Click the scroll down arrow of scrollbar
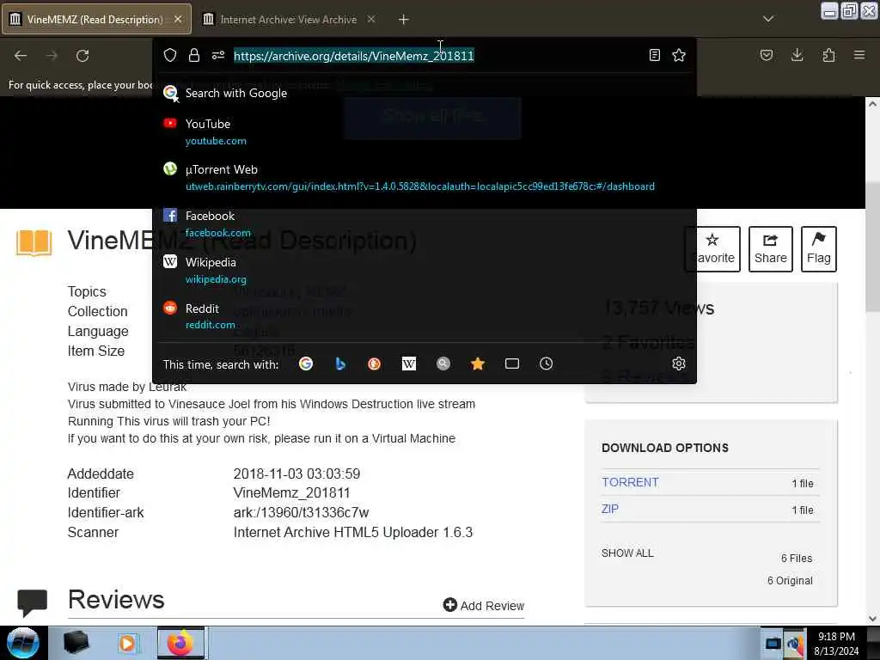The image size is (880, 660). (x=872, y=619)
